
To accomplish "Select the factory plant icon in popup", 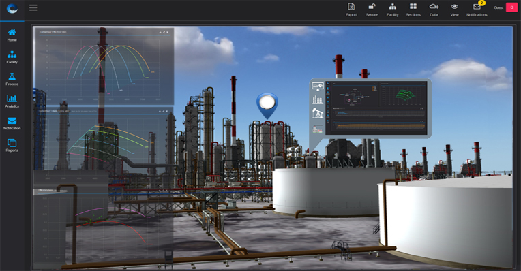I will [x=318, y=129].
